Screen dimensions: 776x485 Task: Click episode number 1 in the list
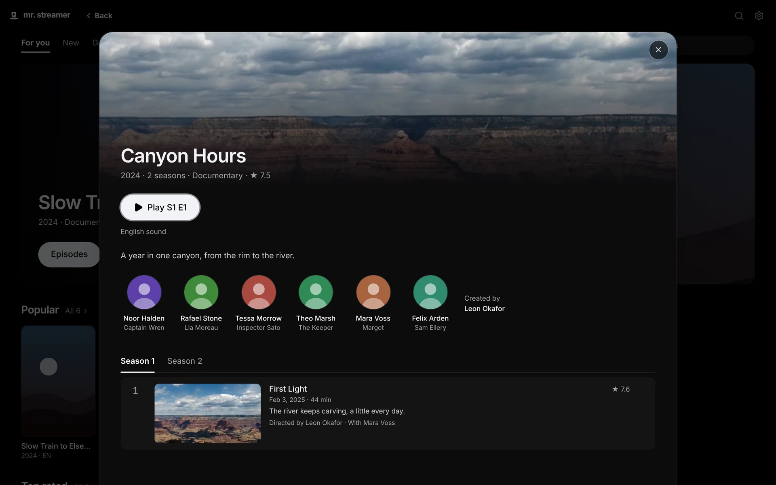point(135,391)
